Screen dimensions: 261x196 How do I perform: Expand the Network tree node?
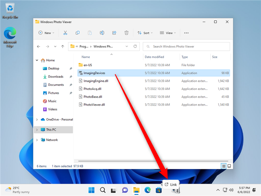tap(37, 140)
